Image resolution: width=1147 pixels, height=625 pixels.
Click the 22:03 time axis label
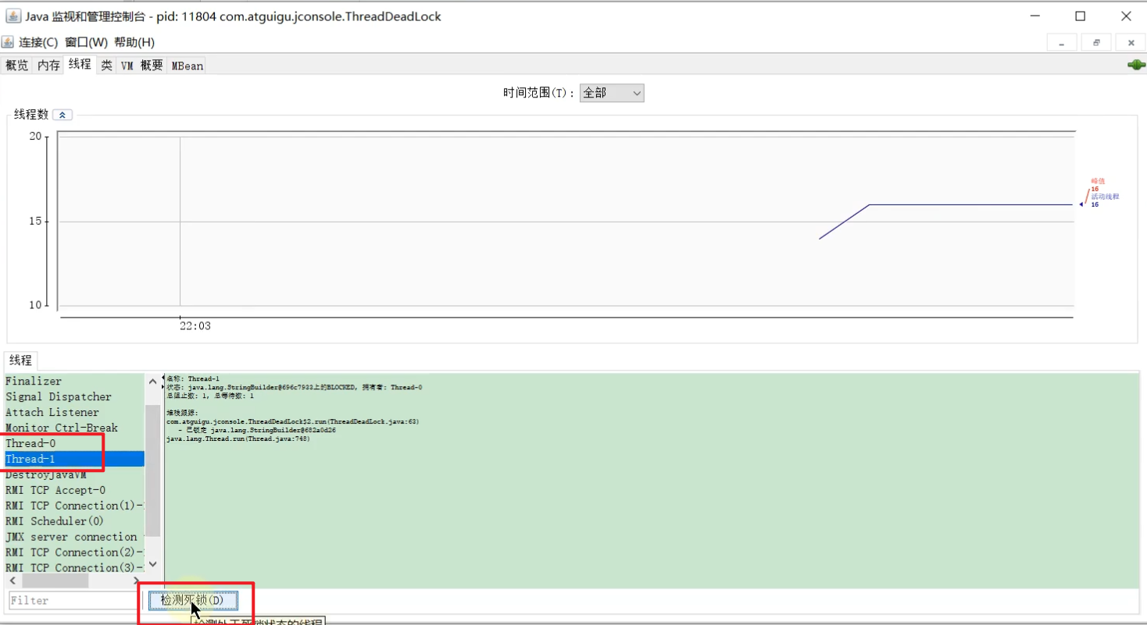click(195, 326)
